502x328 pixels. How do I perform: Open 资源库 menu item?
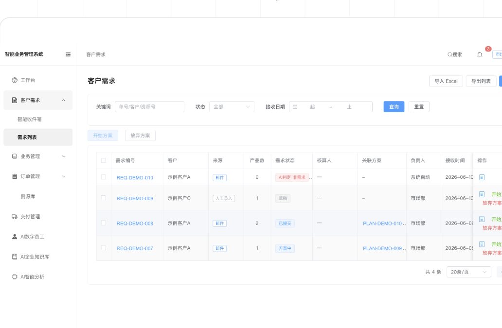38,196
